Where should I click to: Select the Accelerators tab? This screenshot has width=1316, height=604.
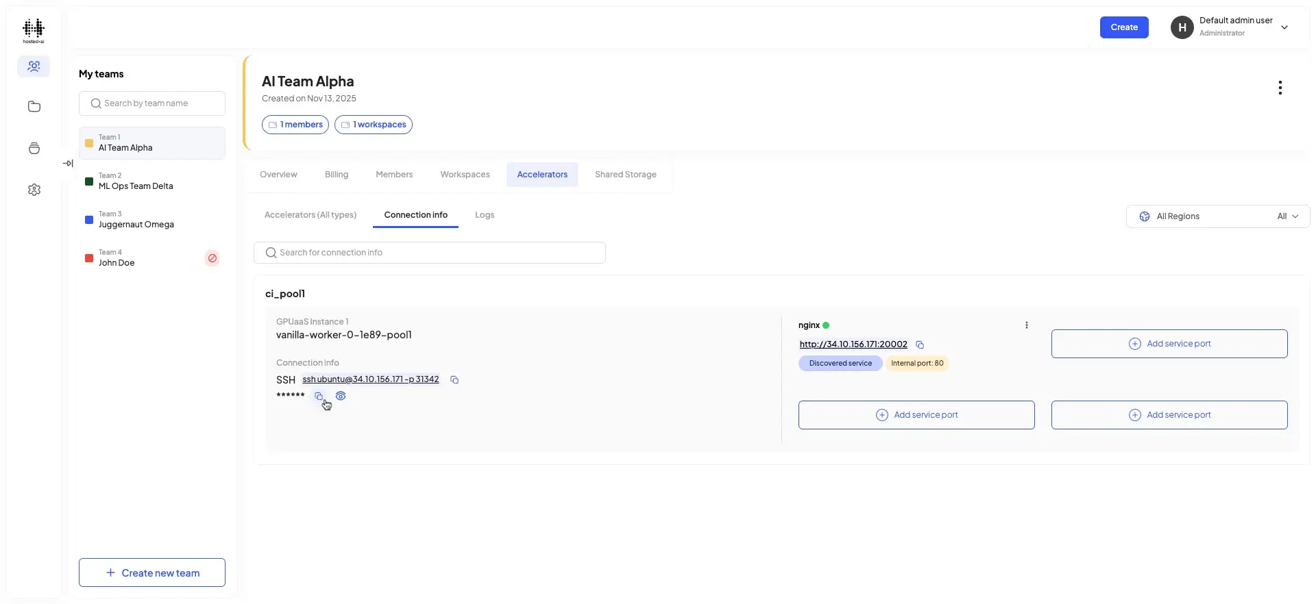click(542, 175)
